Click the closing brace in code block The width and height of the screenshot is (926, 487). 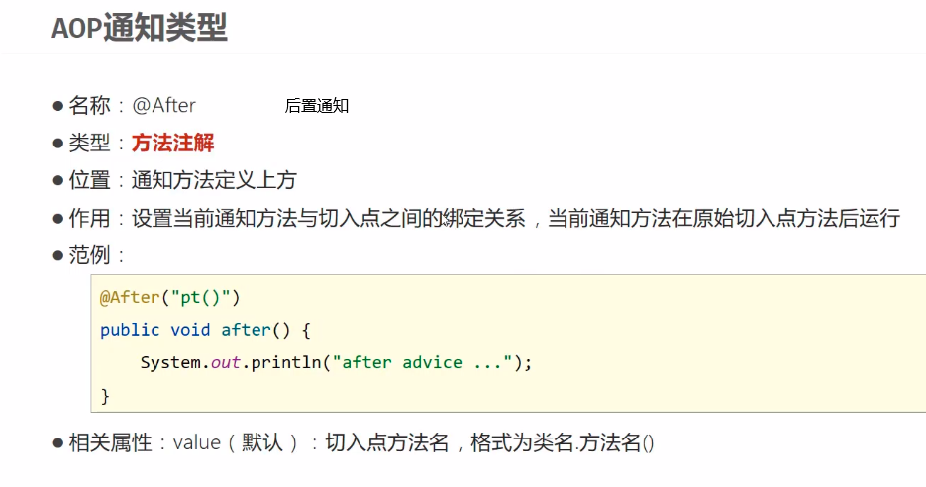pos(105,396)
